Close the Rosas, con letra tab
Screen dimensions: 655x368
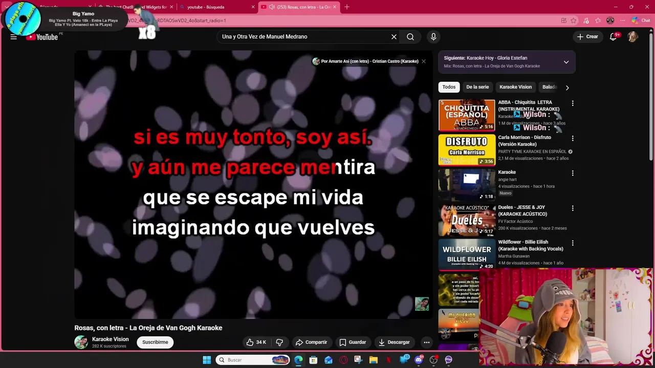[x=335, y=7]
